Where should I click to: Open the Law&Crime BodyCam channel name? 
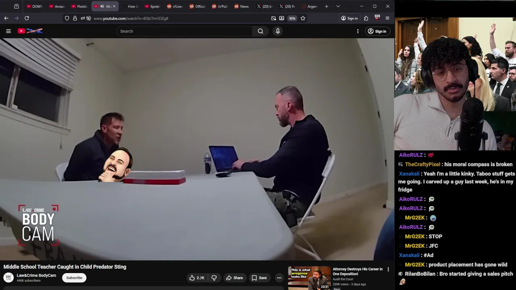[x=36, y=275]
